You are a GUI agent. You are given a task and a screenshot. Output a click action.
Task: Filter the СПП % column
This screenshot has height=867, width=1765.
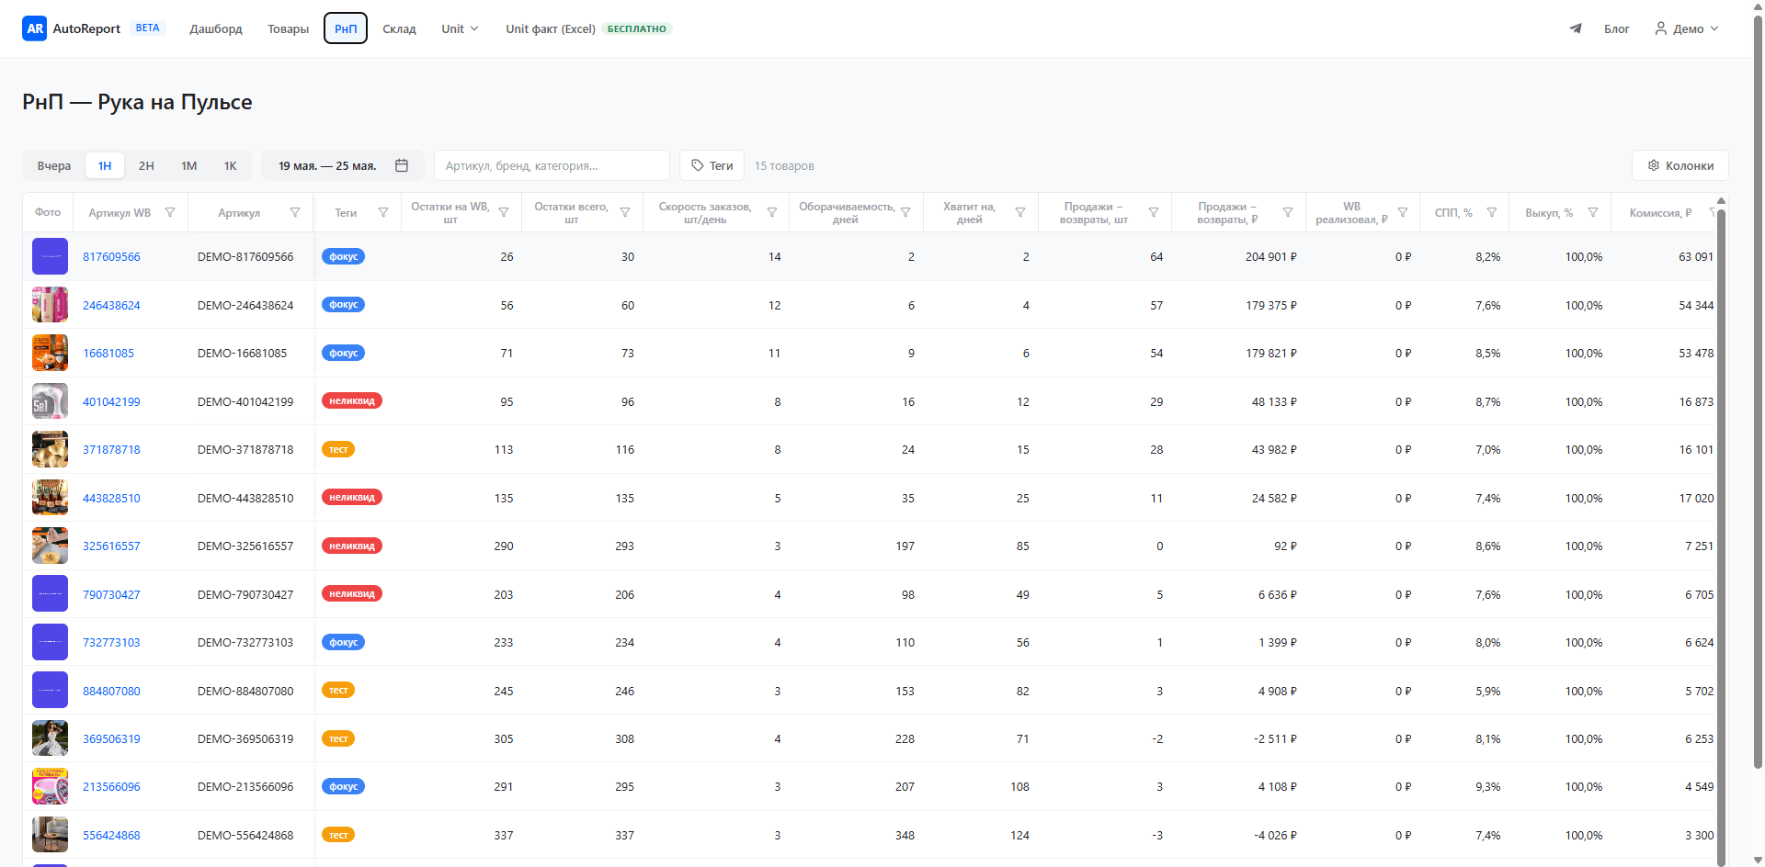click(x=1492, y=212)
